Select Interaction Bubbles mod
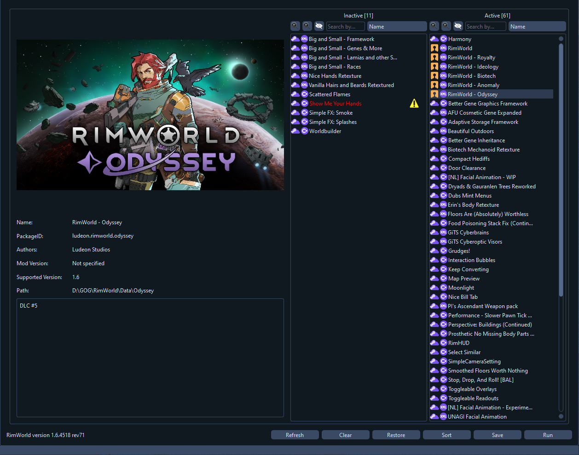 492,260
